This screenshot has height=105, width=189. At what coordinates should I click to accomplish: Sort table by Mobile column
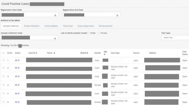tap(87, 53)
